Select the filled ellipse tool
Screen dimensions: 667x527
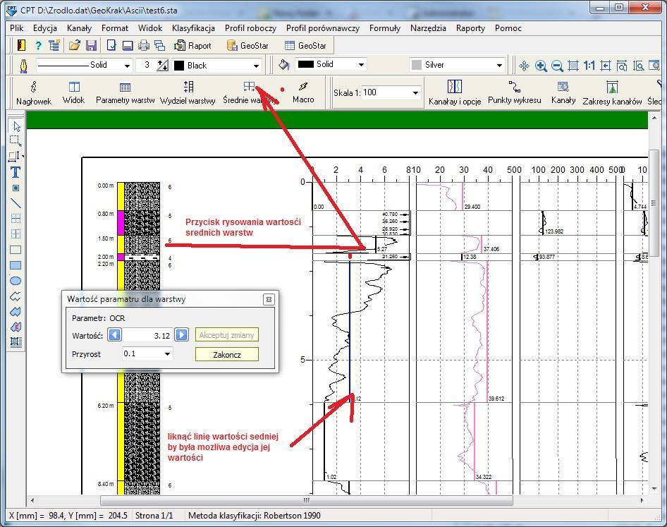coord(16,281)
